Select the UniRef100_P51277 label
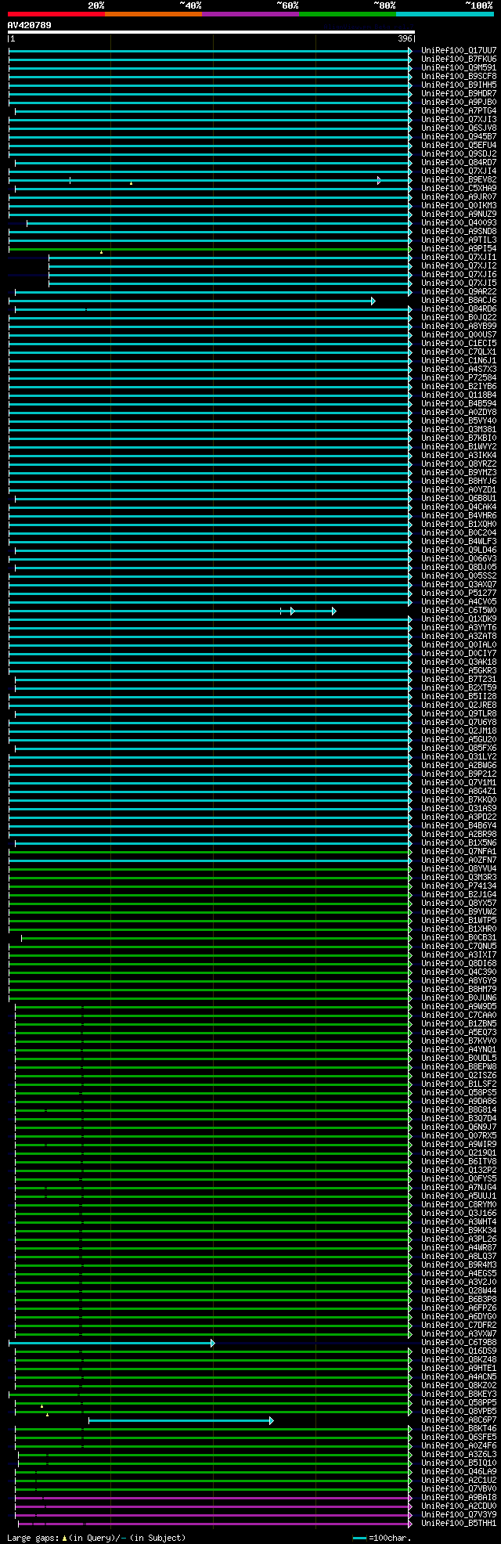Screen dimensions: 501x1544 (x=459, y=593)
